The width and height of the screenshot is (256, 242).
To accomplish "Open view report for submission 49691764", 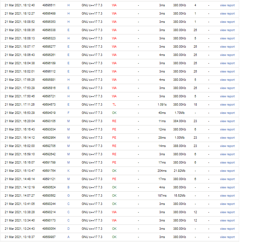I will [x=227, y=171].
